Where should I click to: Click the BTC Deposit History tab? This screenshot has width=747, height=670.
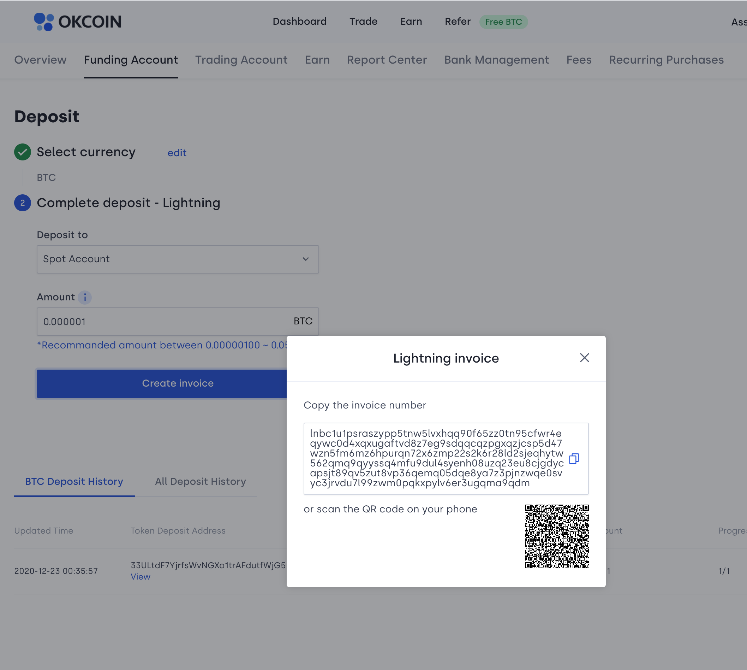point(74,481)
